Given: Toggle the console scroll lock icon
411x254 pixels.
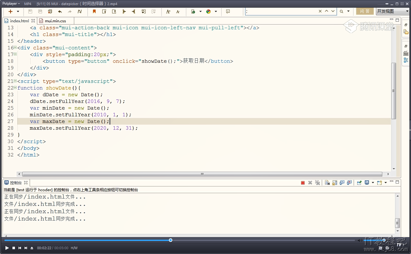Looking at the screenshot, I should click(335, 183).
